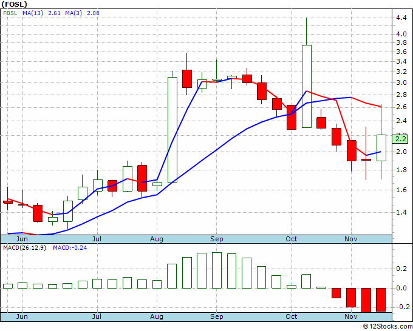This screenshot has height=331, width=413.
Task: Click the 2.4 price axis label
Action: 401,121
